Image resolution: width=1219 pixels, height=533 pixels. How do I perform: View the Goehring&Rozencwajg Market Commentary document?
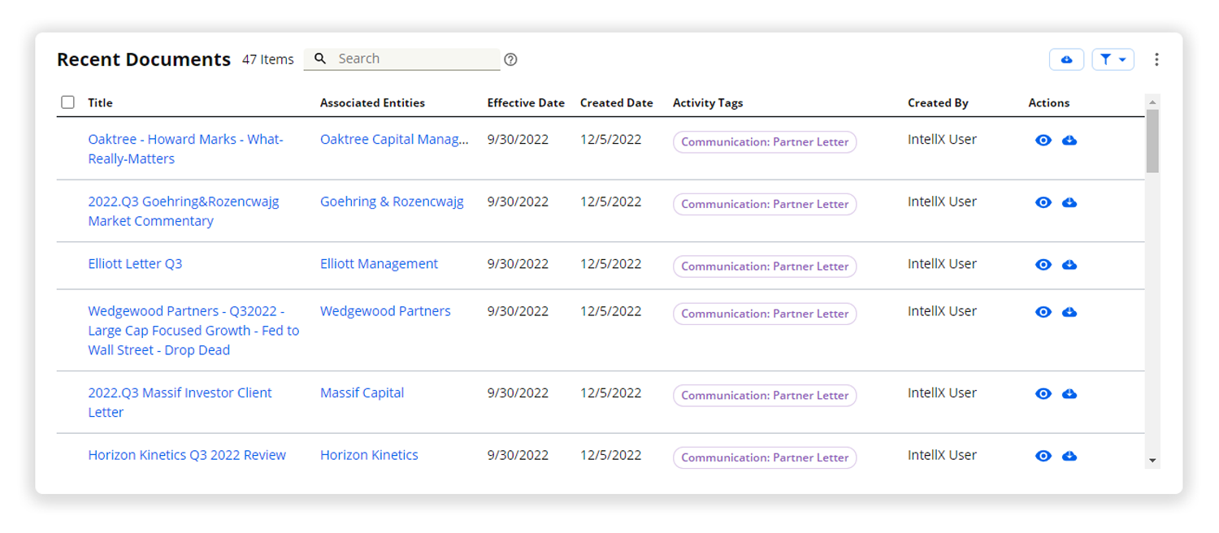click(1043, 202)
